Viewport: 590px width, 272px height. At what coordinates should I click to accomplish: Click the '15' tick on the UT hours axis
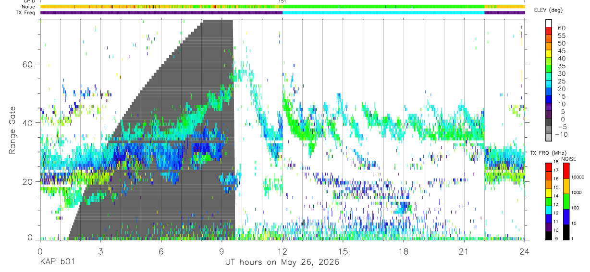(x=343, y=251)
